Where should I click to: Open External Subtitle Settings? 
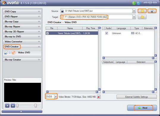pos(137,97)
